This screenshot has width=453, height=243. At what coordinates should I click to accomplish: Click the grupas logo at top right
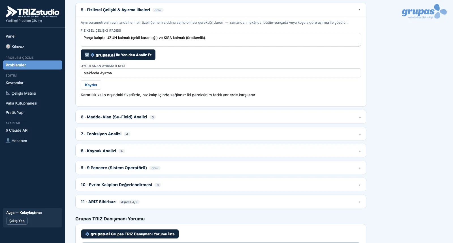424,12
